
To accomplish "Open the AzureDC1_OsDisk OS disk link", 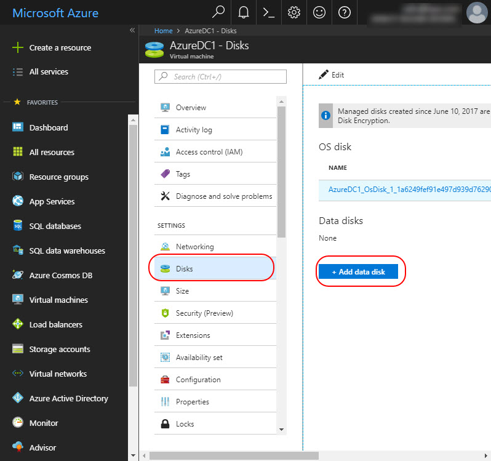I will point(409,190).
